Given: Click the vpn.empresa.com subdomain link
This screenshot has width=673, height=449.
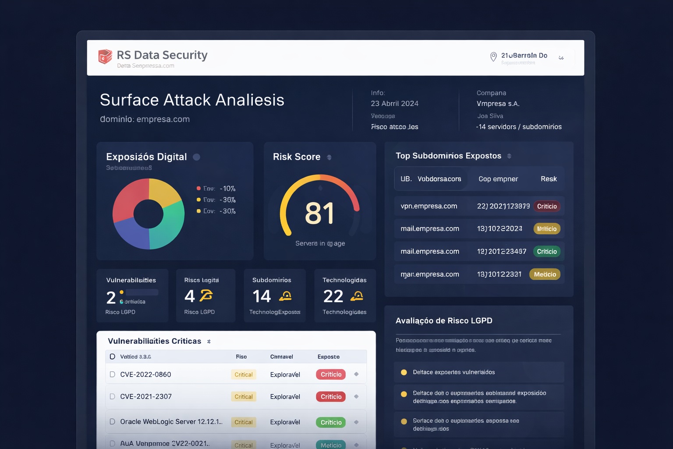Looking at the screenshot, I should tap(429, 206).
